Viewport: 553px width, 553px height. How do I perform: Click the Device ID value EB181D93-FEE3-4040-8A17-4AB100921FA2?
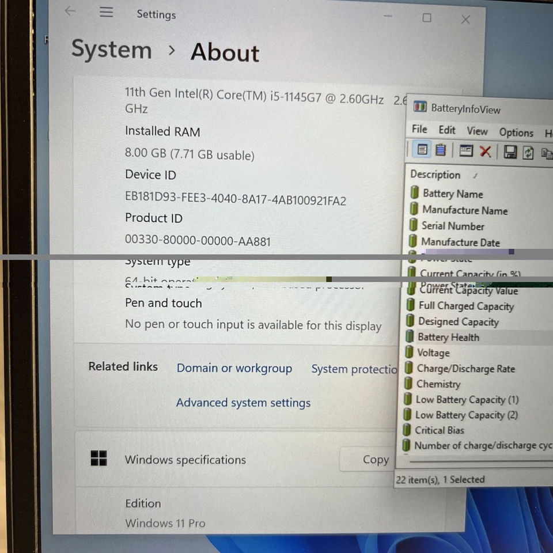[235, 199]
